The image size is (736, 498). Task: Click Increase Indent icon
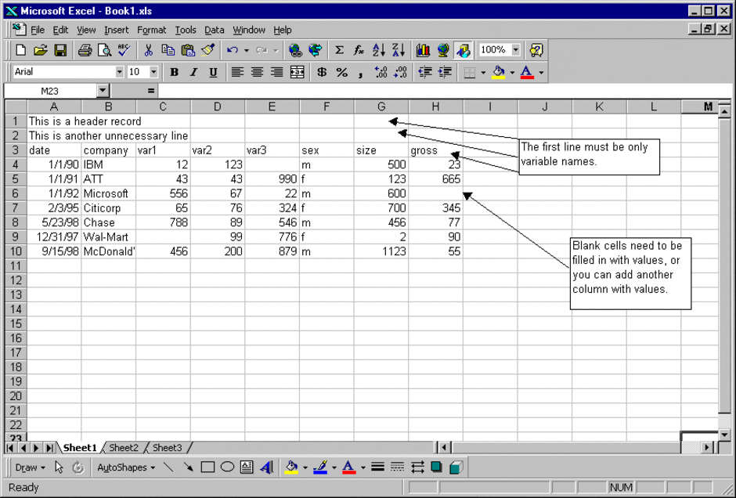pyautogui.click(x=445, y=72)
